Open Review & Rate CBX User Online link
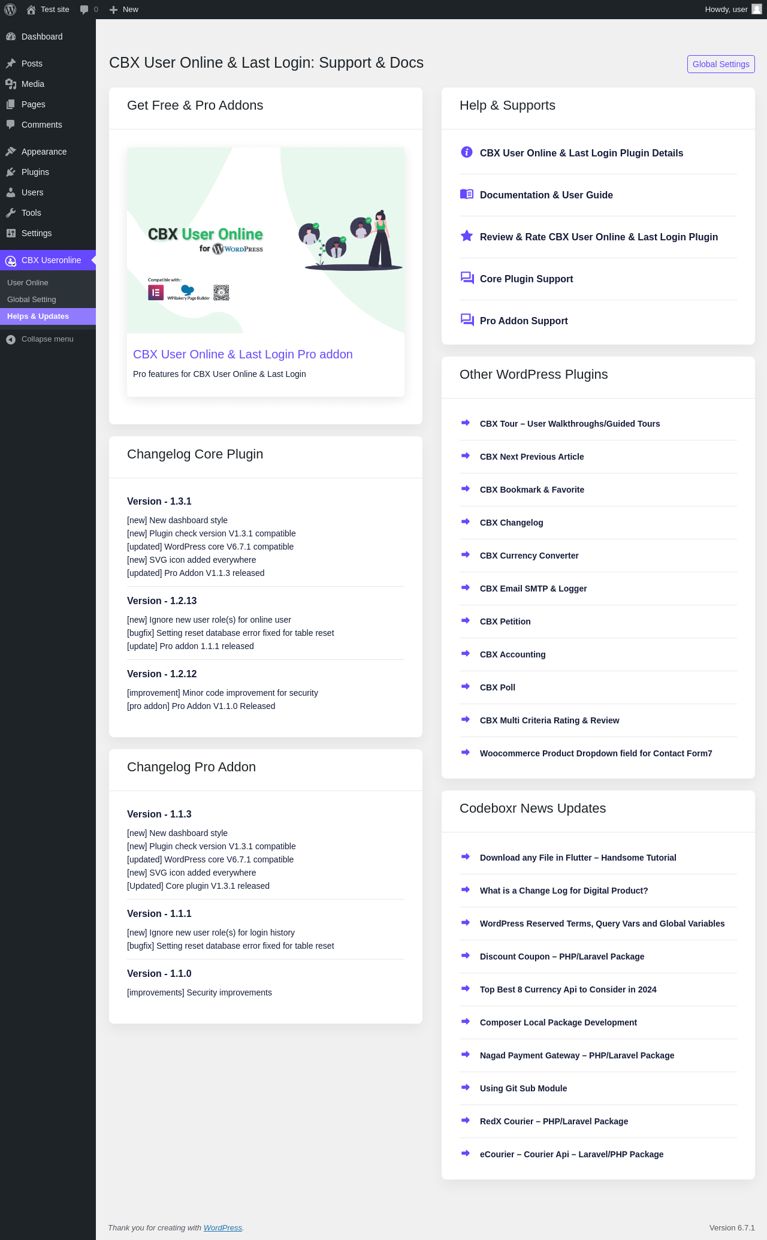 click(x=599, y=237)
